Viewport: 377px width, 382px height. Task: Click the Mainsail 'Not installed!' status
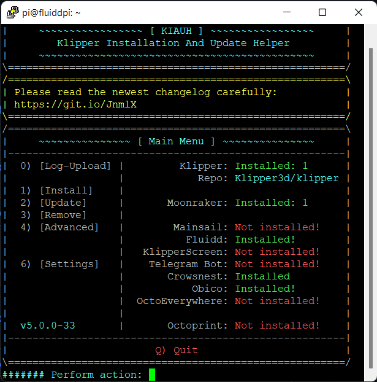click(277, 227)
